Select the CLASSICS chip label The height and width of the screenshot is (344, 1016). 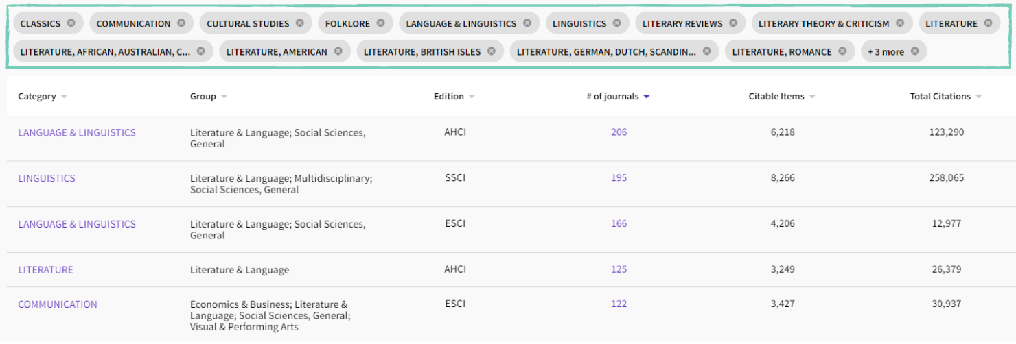pyautogui.click(x=41, y=23)
